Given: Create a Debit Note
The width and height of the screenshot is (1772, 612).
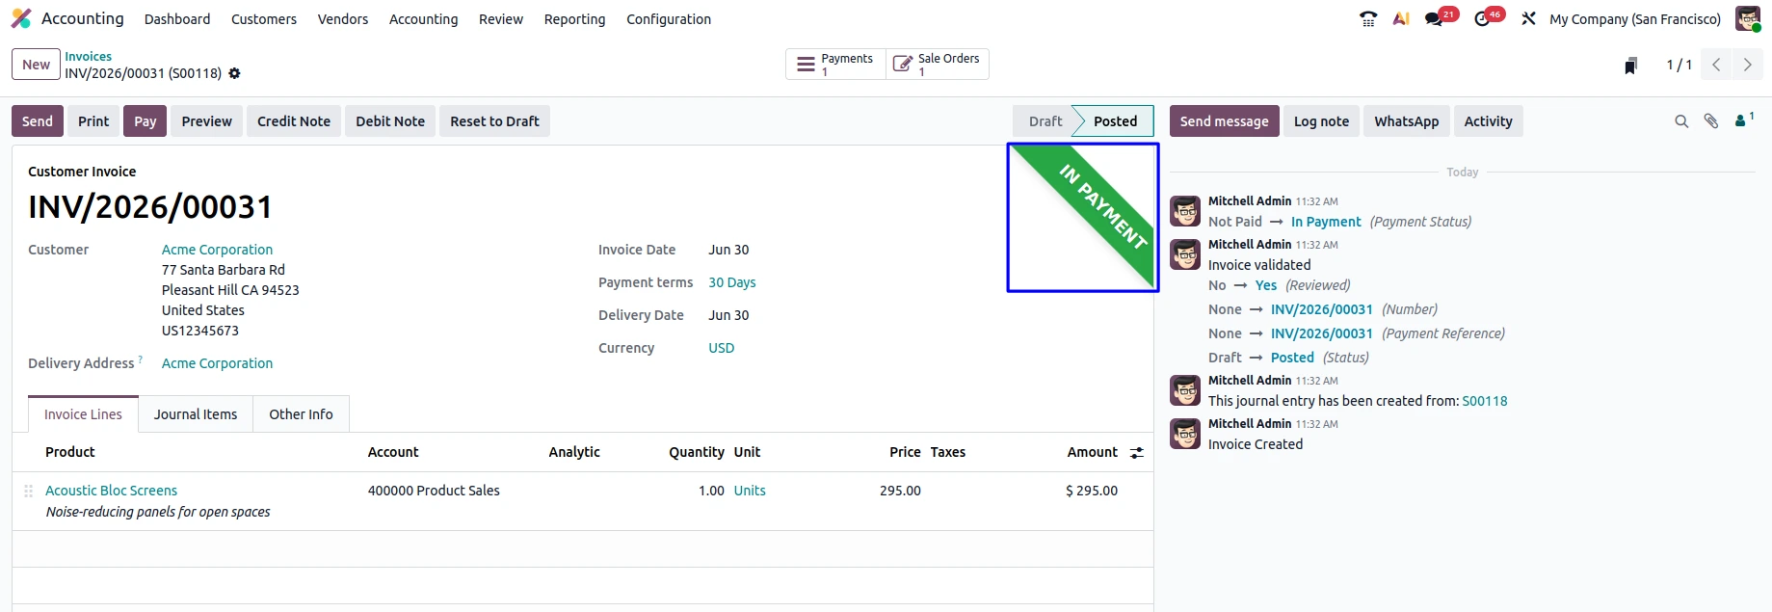Looking at the screenshot, I should [390, 121].
